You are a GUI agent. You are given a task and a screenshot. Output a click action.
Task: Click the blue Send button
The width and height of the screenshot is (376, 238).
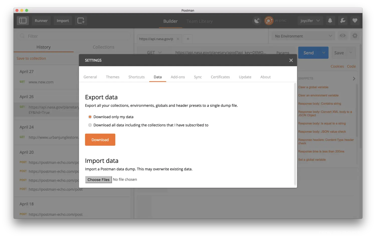309,53
